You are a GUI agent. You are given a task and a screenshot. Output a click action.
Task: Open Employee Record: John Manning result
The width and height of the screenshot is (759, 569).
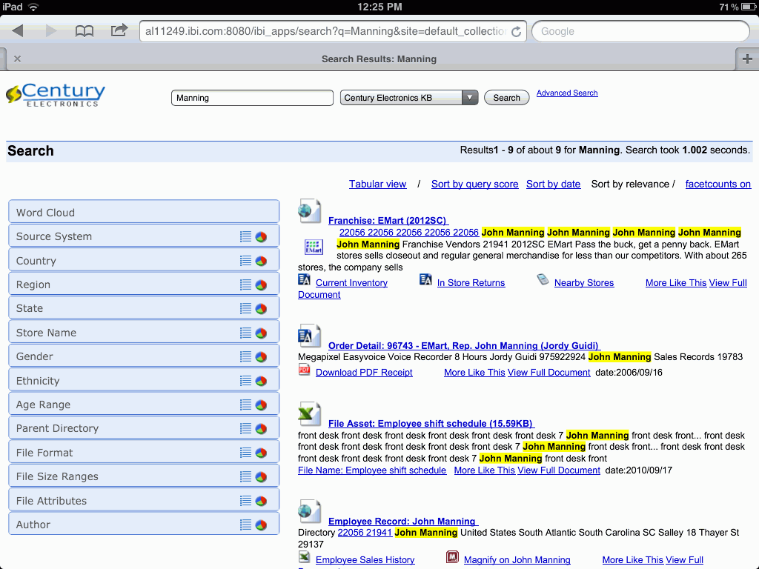(403, 522)
